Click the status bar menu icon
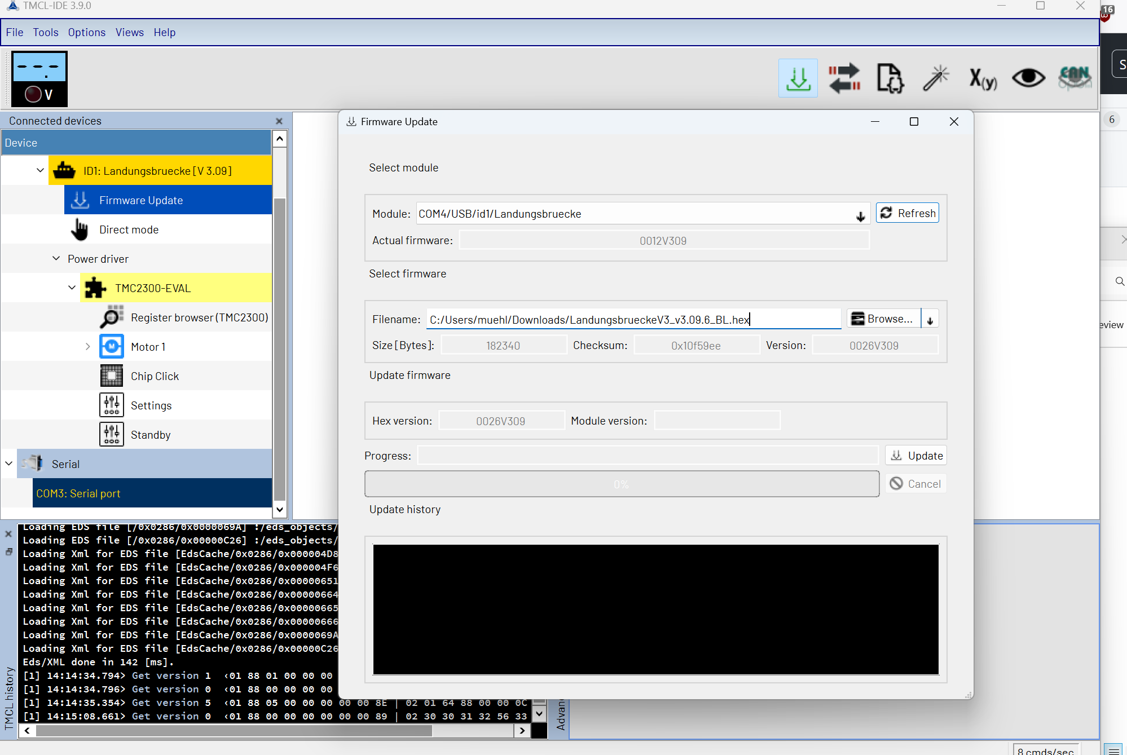1127x755 pixels. tap(1114, 750)
